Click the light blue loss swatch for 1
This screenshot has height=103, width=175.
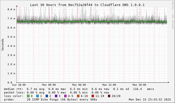click(37, 96)
